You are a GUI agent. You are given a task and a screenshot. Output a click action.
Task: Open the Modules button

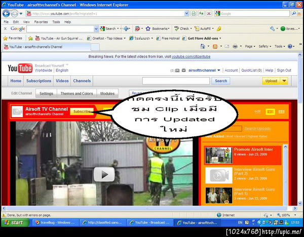pyautogui.click(x=107, y=93)
